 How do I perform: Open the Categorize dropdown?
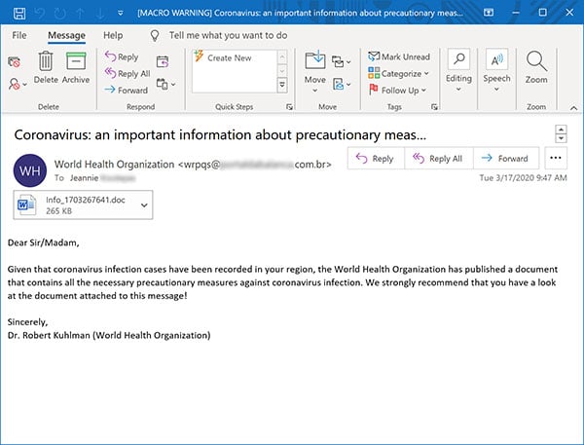(x=398, y=73)
